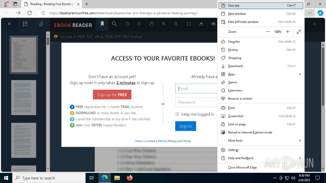Image resolution: width=326 pixels, height=183 pixels.
Task: Enter fullscreen presentation mode
Action: (x=188, y=24)
